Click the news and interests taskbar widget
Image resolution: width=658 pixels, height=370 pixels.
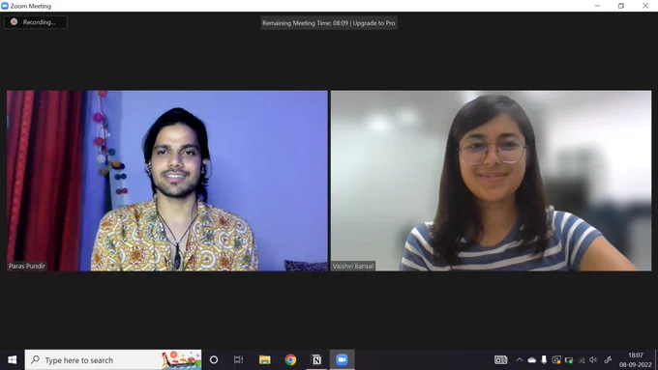point(500,360)
